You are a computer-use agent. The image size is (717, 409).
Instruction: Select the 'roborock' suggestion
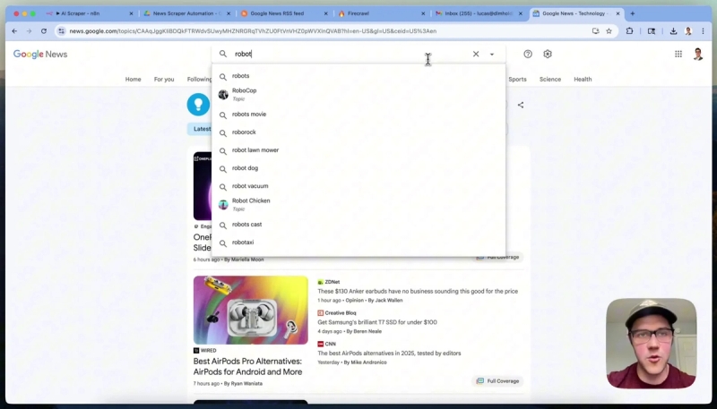click(358, 132)
